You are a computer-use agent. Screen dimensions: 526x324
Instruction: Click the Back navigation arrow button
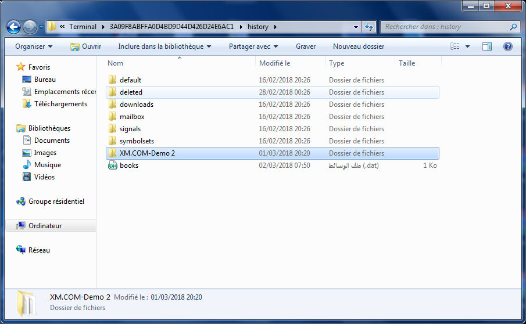14,27
